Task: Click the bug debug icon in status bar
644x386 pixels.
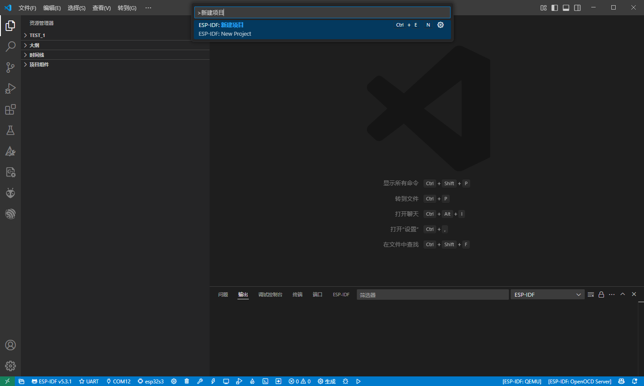Action: pos(346,381)
